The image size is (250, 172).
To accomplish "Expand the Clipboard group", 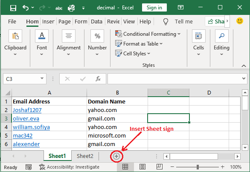I will (x=15, y=43).
